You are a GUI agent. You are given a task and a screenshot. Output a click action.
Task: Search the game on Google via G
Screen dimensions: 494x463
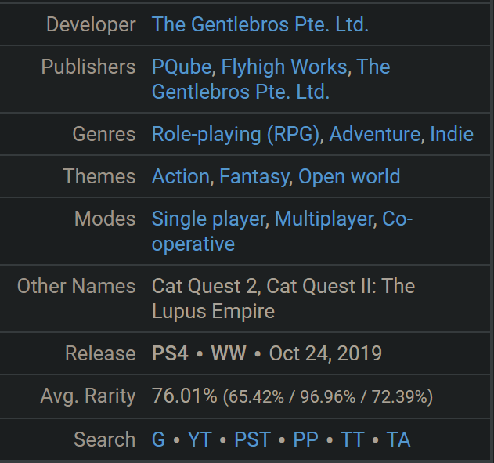(x=158, y=439)
